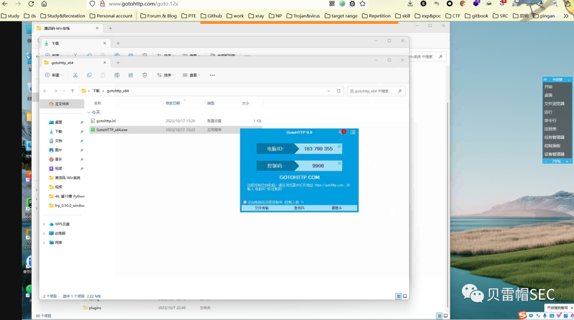The width and height of the screenshot is (574, 320).
Task: Click 任务管理器 in the 快捷键 shortcut panel
Action: 554,137
